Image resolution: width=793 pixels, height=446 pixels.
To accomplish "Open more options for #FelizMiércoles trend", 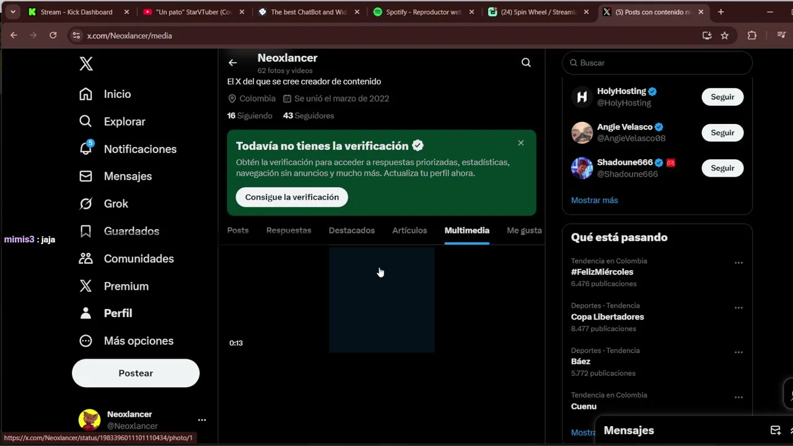I will 738,263.
